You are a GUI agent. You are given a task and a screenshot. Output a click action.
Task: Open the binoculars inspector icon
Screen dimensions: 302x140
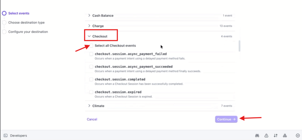point(257,136)
